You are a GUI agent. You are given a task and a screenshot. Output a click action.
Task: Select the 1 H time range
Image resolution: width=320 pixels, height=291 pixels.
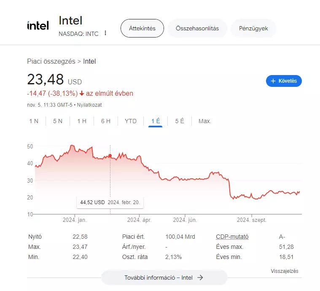tap(82, 121)
